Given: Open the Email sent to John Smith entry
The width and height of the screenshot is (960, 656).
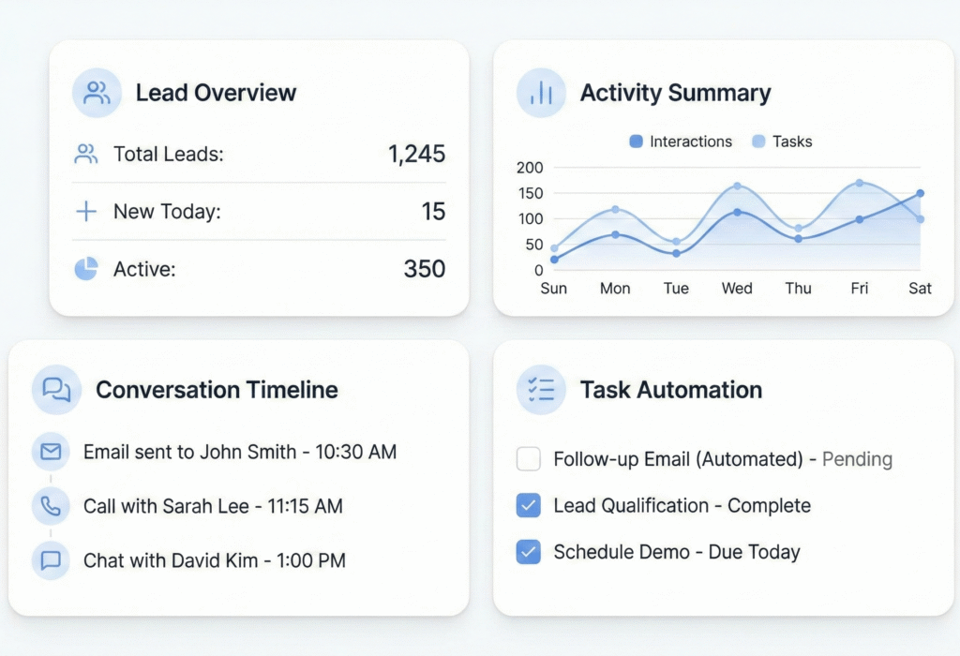Looking at the screenshot, I should coord(239,452).
